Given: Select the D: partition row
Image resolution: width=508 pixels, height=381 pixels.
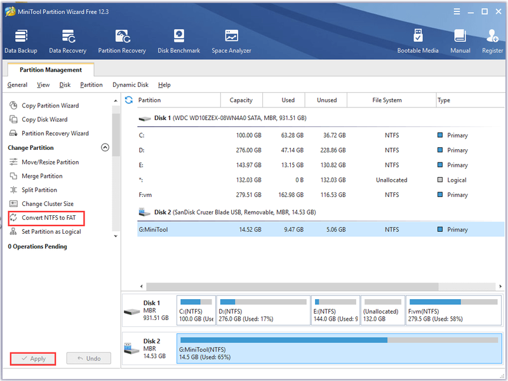Looking at the screenshot, I should 321,150.
